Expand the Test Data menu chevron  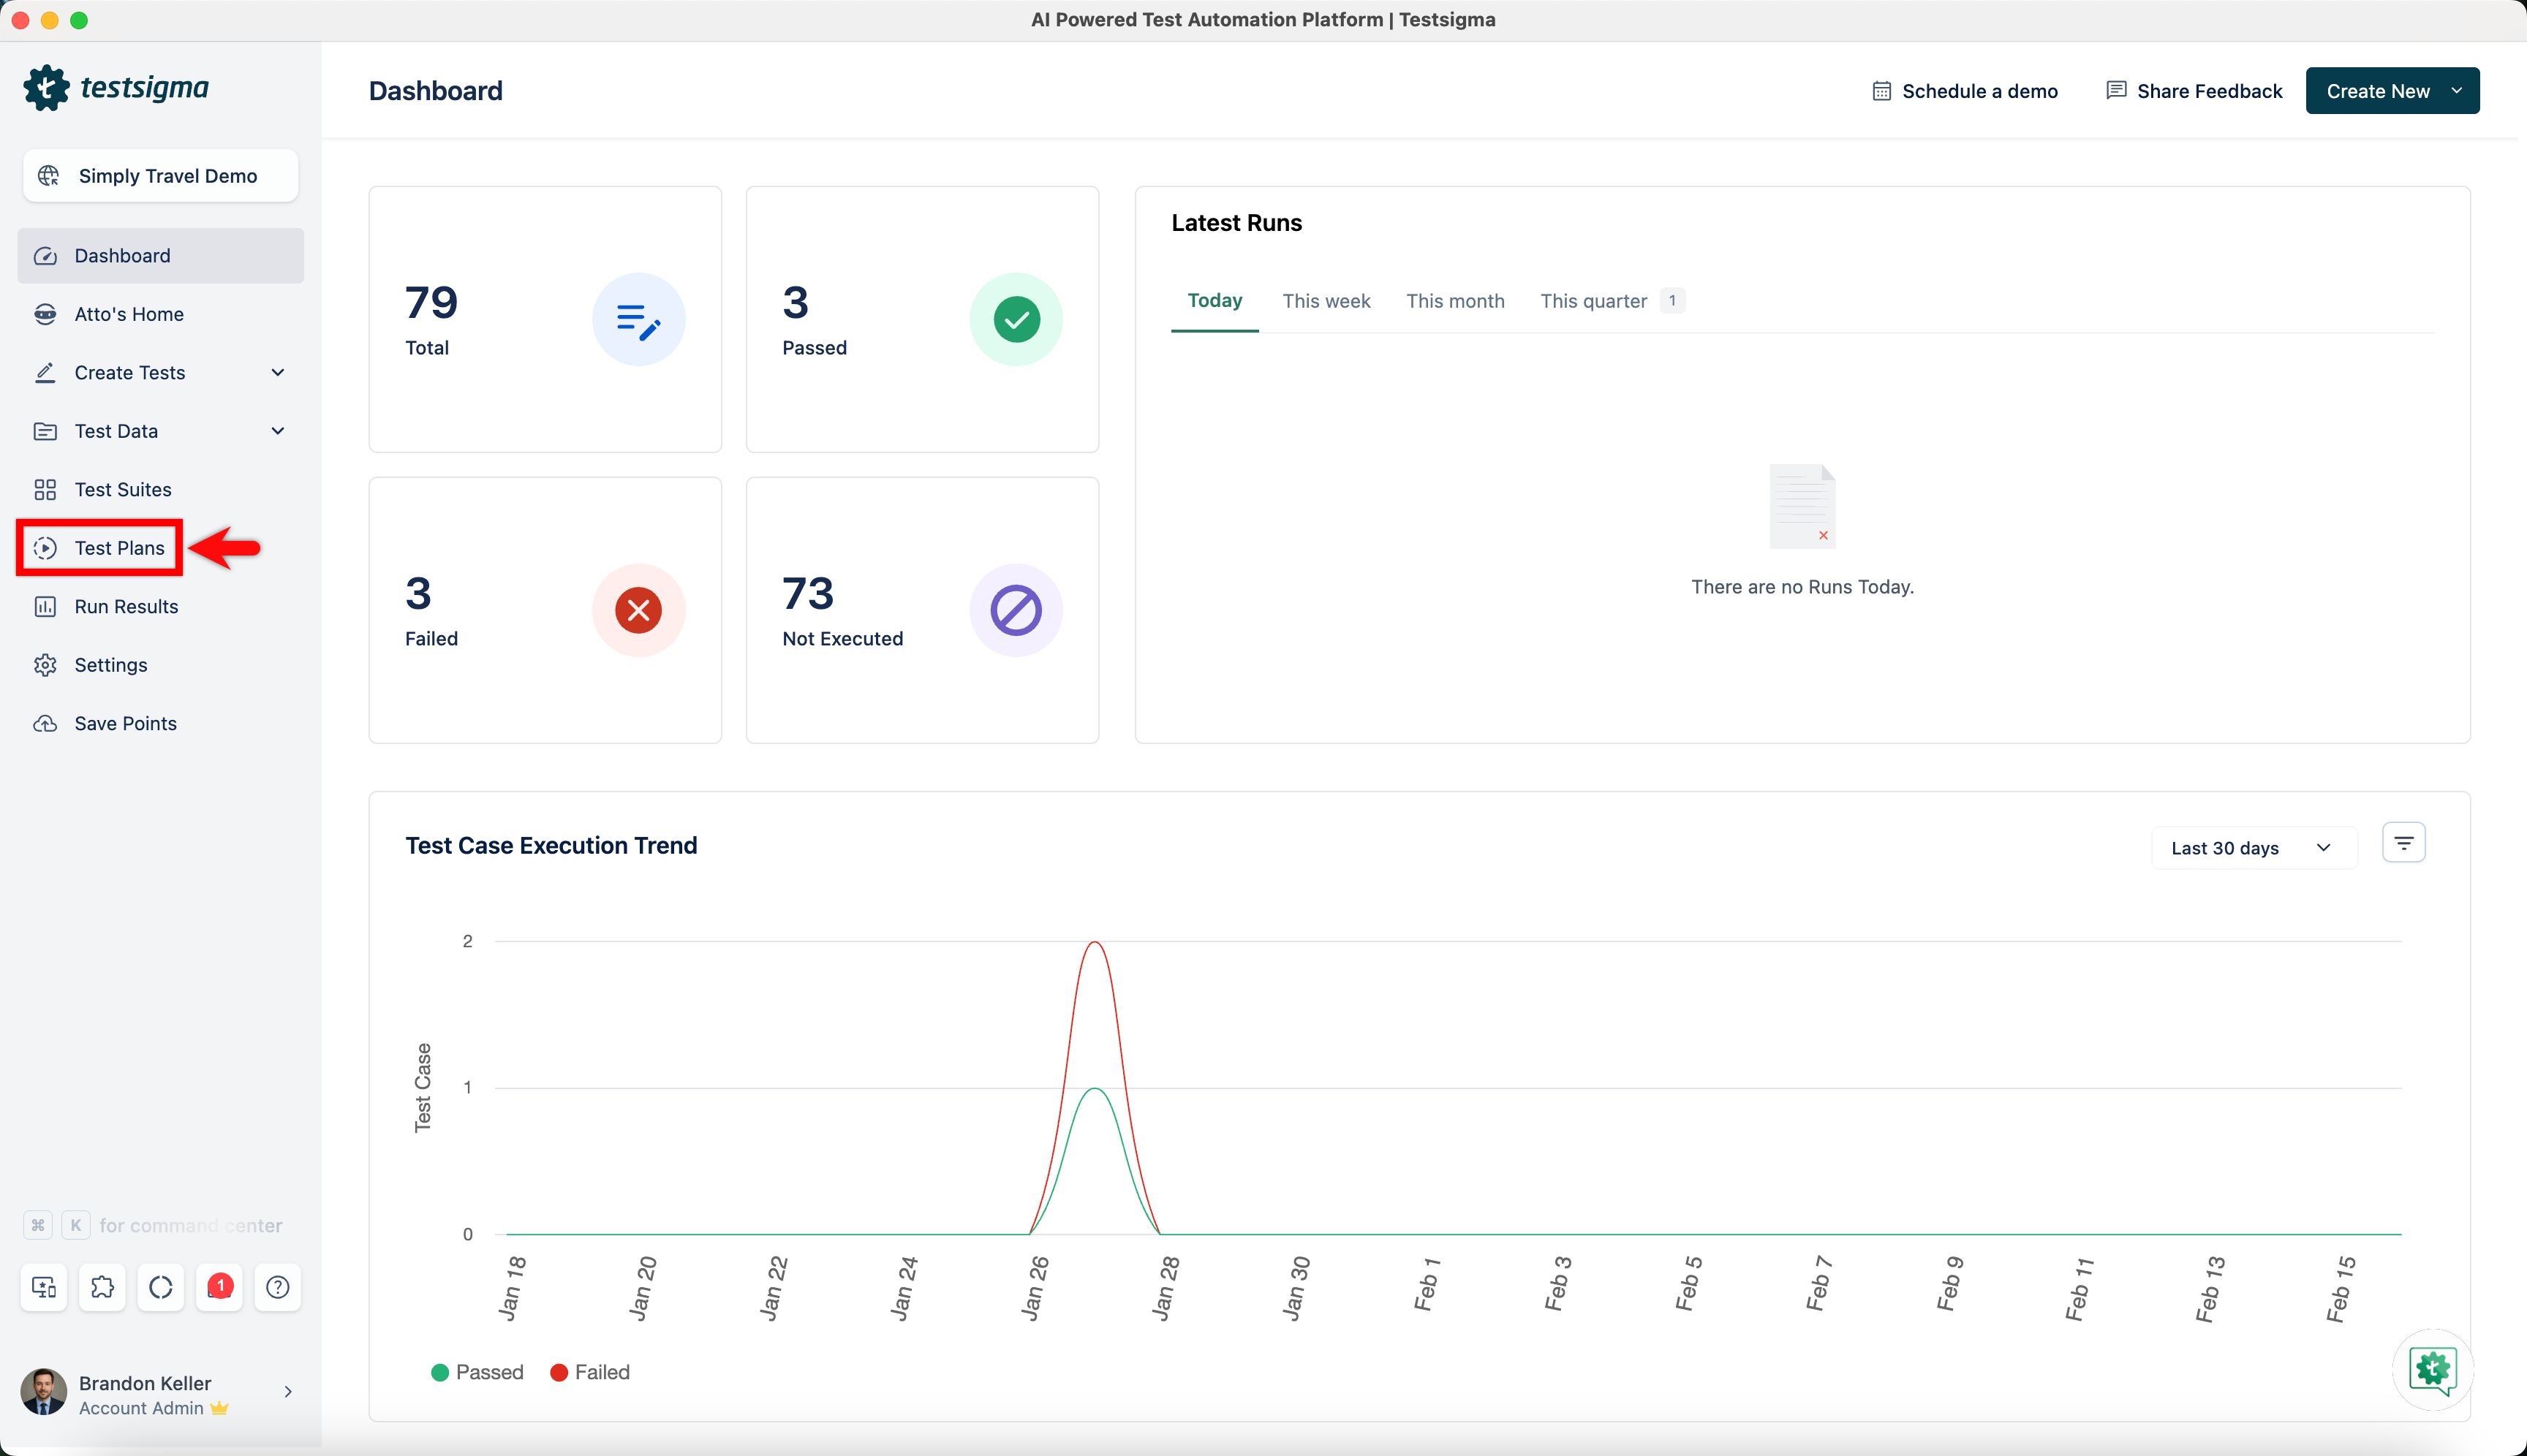point(278,431)
